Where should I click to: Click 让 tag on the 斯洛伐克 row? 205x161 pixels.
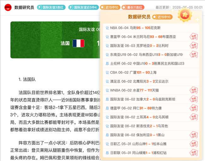pyautogui.click(x=107, y=126)
